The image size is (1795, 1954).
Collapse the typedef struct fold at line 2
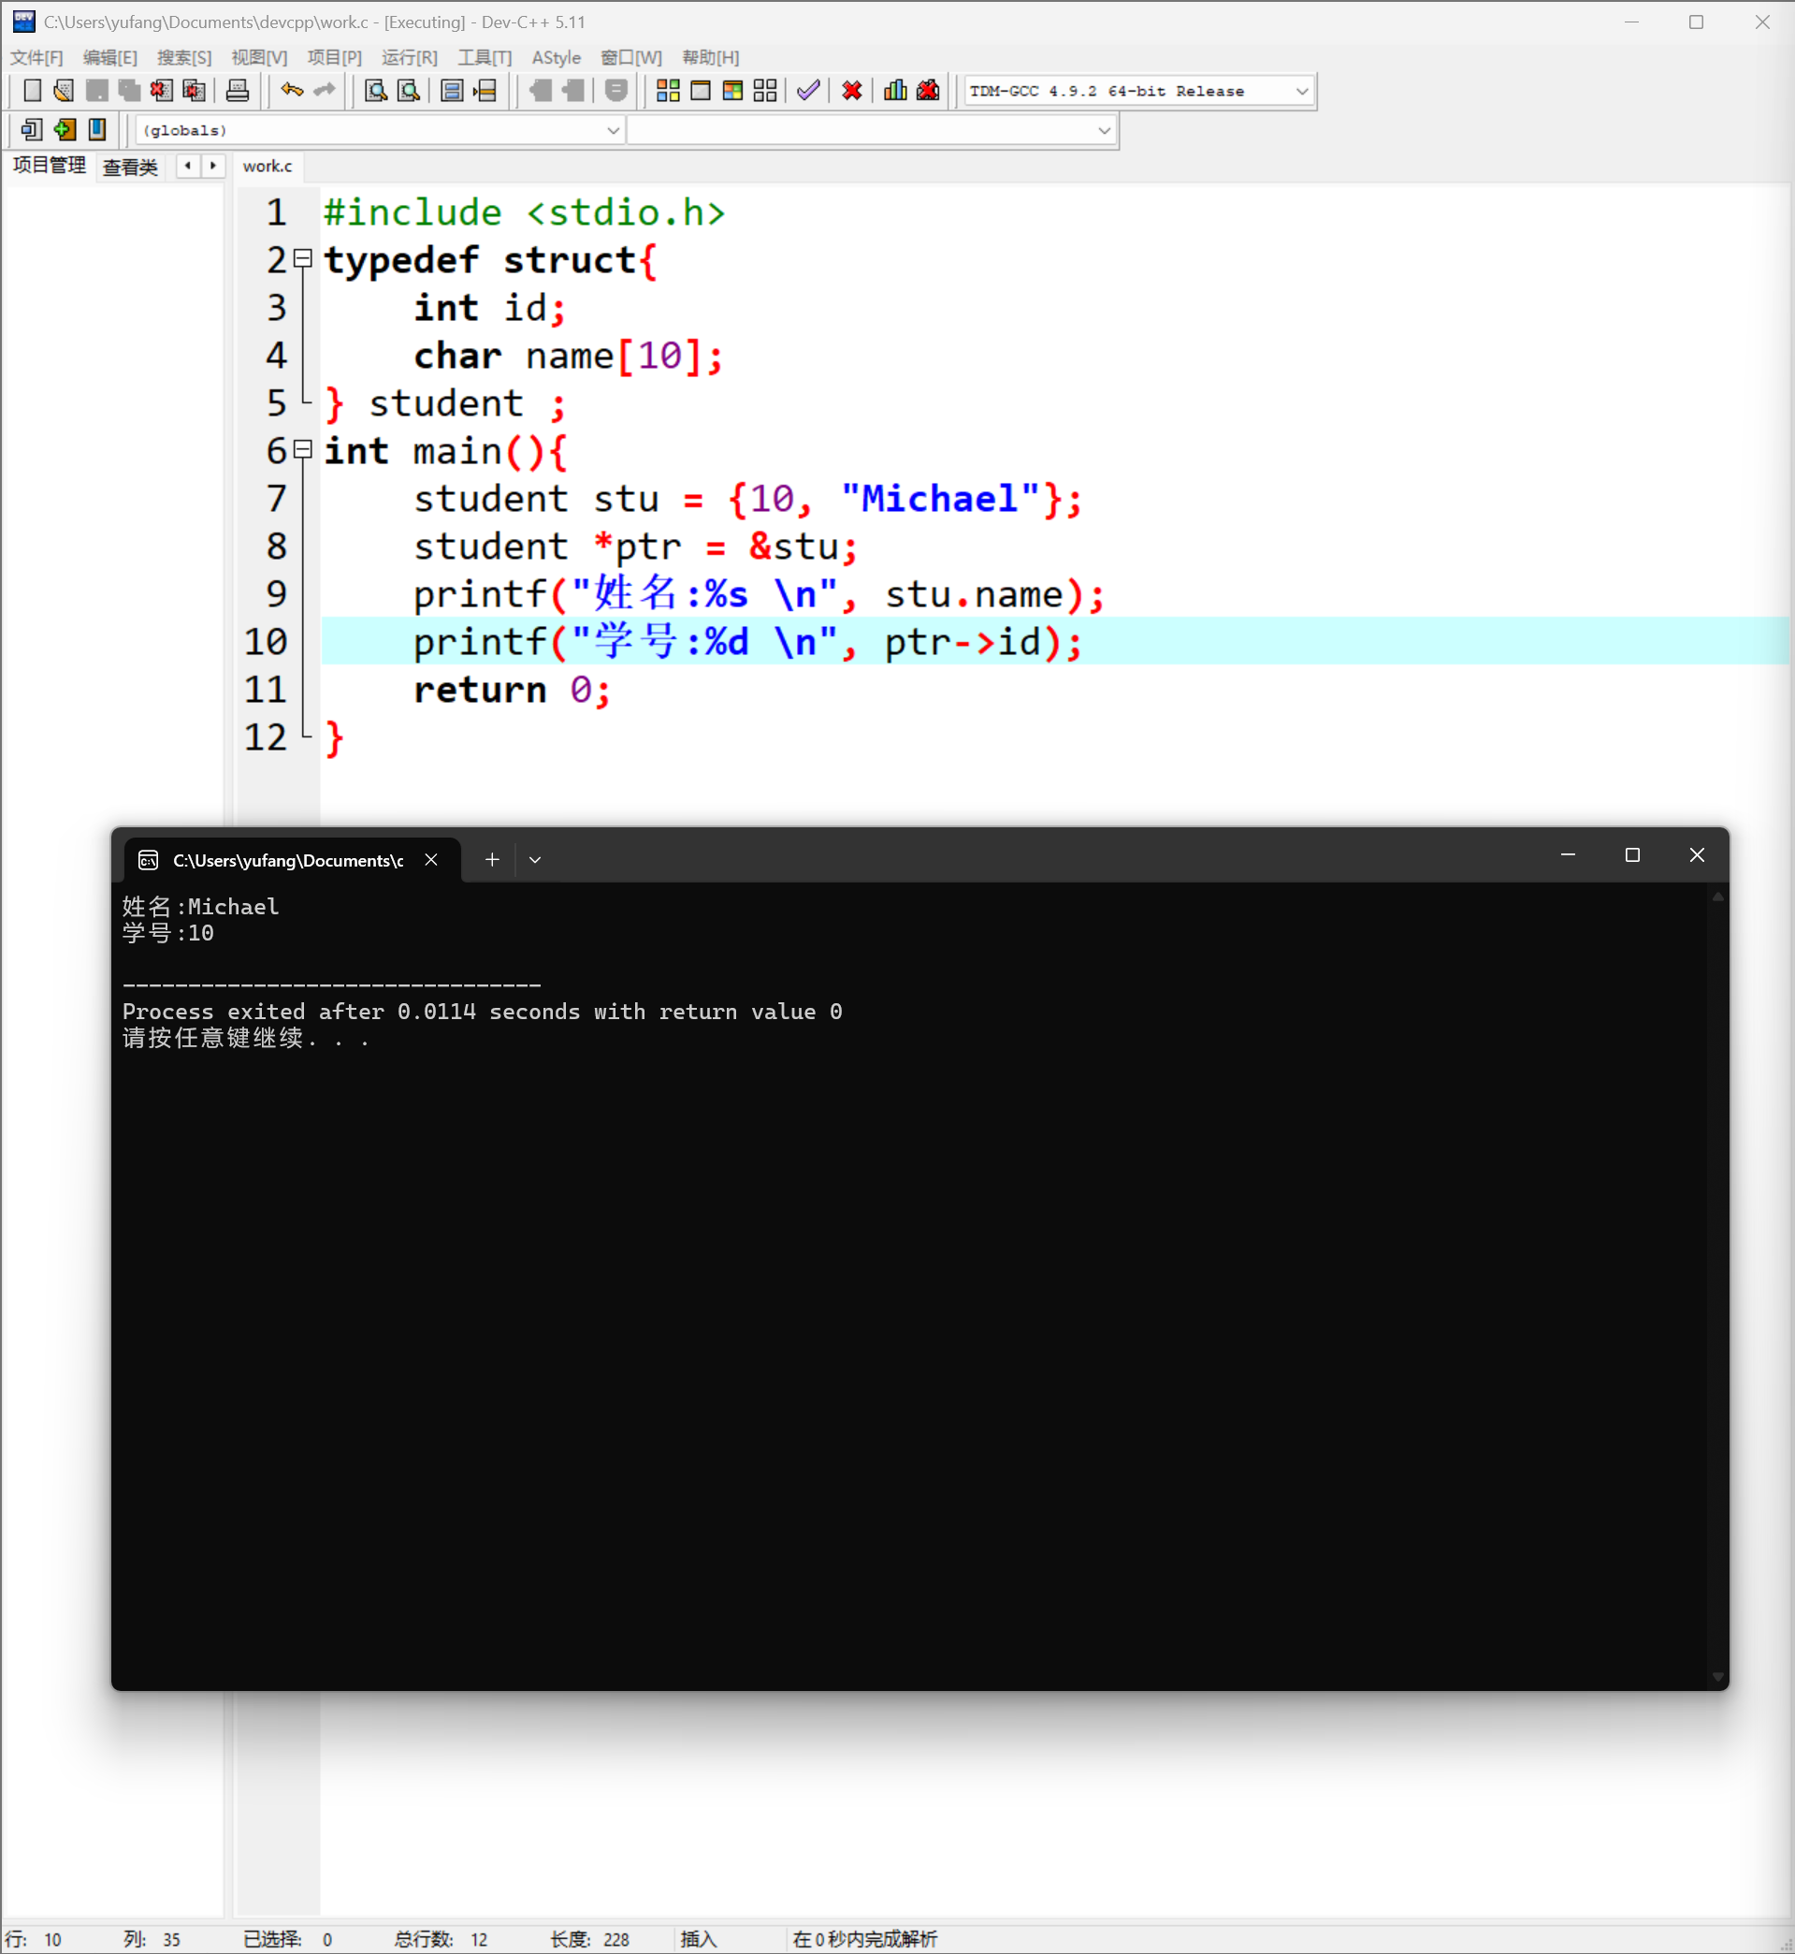(x=303, y=258)
